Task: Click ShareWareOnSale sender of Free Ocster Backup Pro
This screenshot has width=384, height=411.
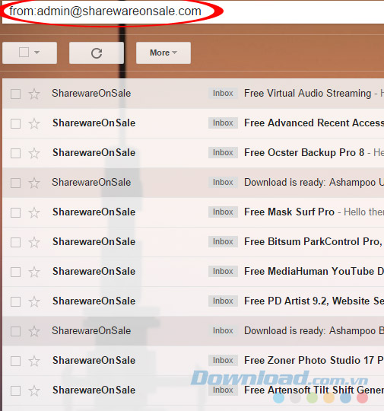Action: (x=94, y=152)
